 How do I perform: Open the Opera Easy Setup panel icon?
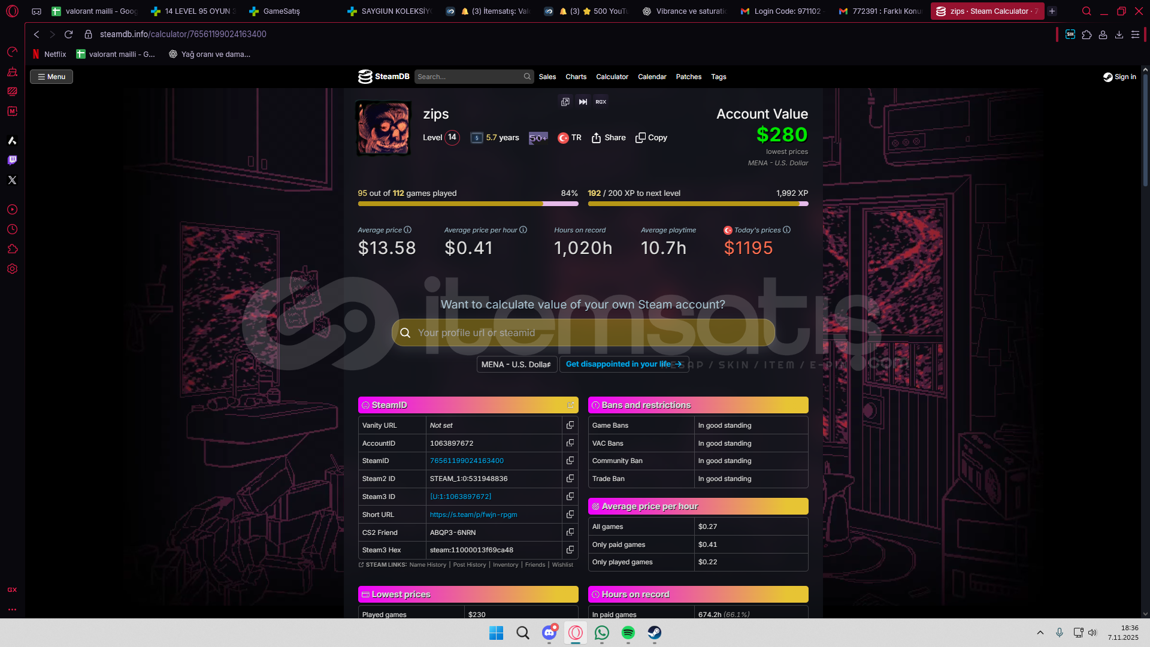1134,35
